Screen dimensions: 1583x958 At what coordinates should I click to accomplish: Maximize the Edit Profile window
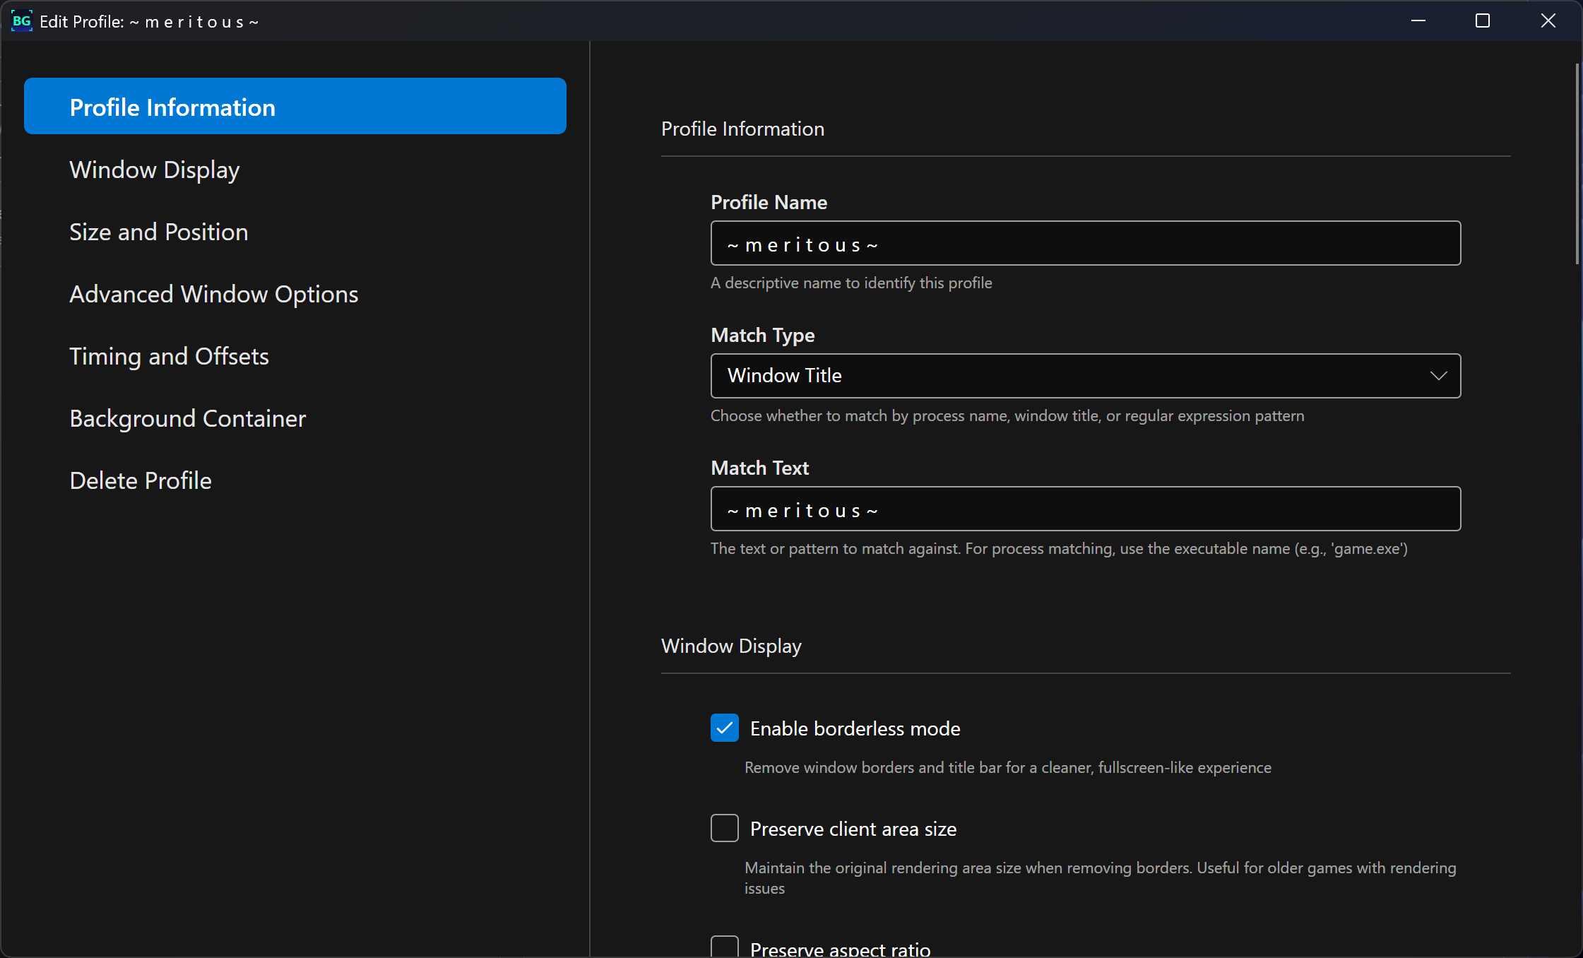click(1483, 21)
